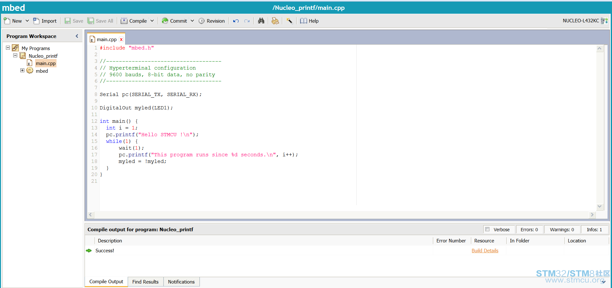The height and width of the screenshot is (288, 612).
Task: Click scroll up arrow of editor
Action: coord(600,48)
